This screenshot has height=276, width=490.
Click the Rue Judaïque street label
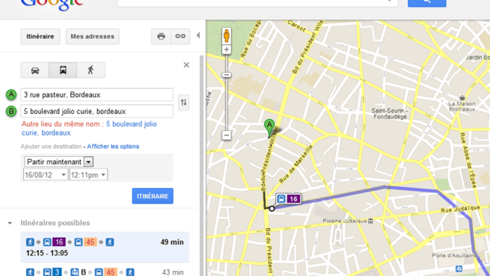(x=460, y=209)
